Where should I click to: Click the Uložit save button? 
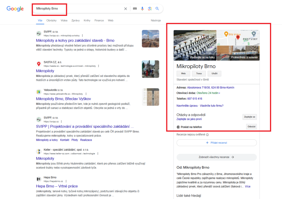pyautogui.click(x=214, y=73)
